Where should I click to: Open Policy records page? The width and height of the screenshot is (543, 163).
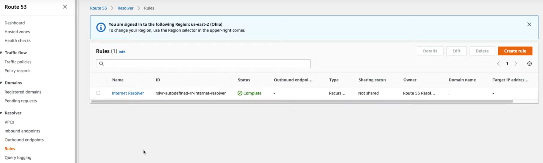point(17,71)
